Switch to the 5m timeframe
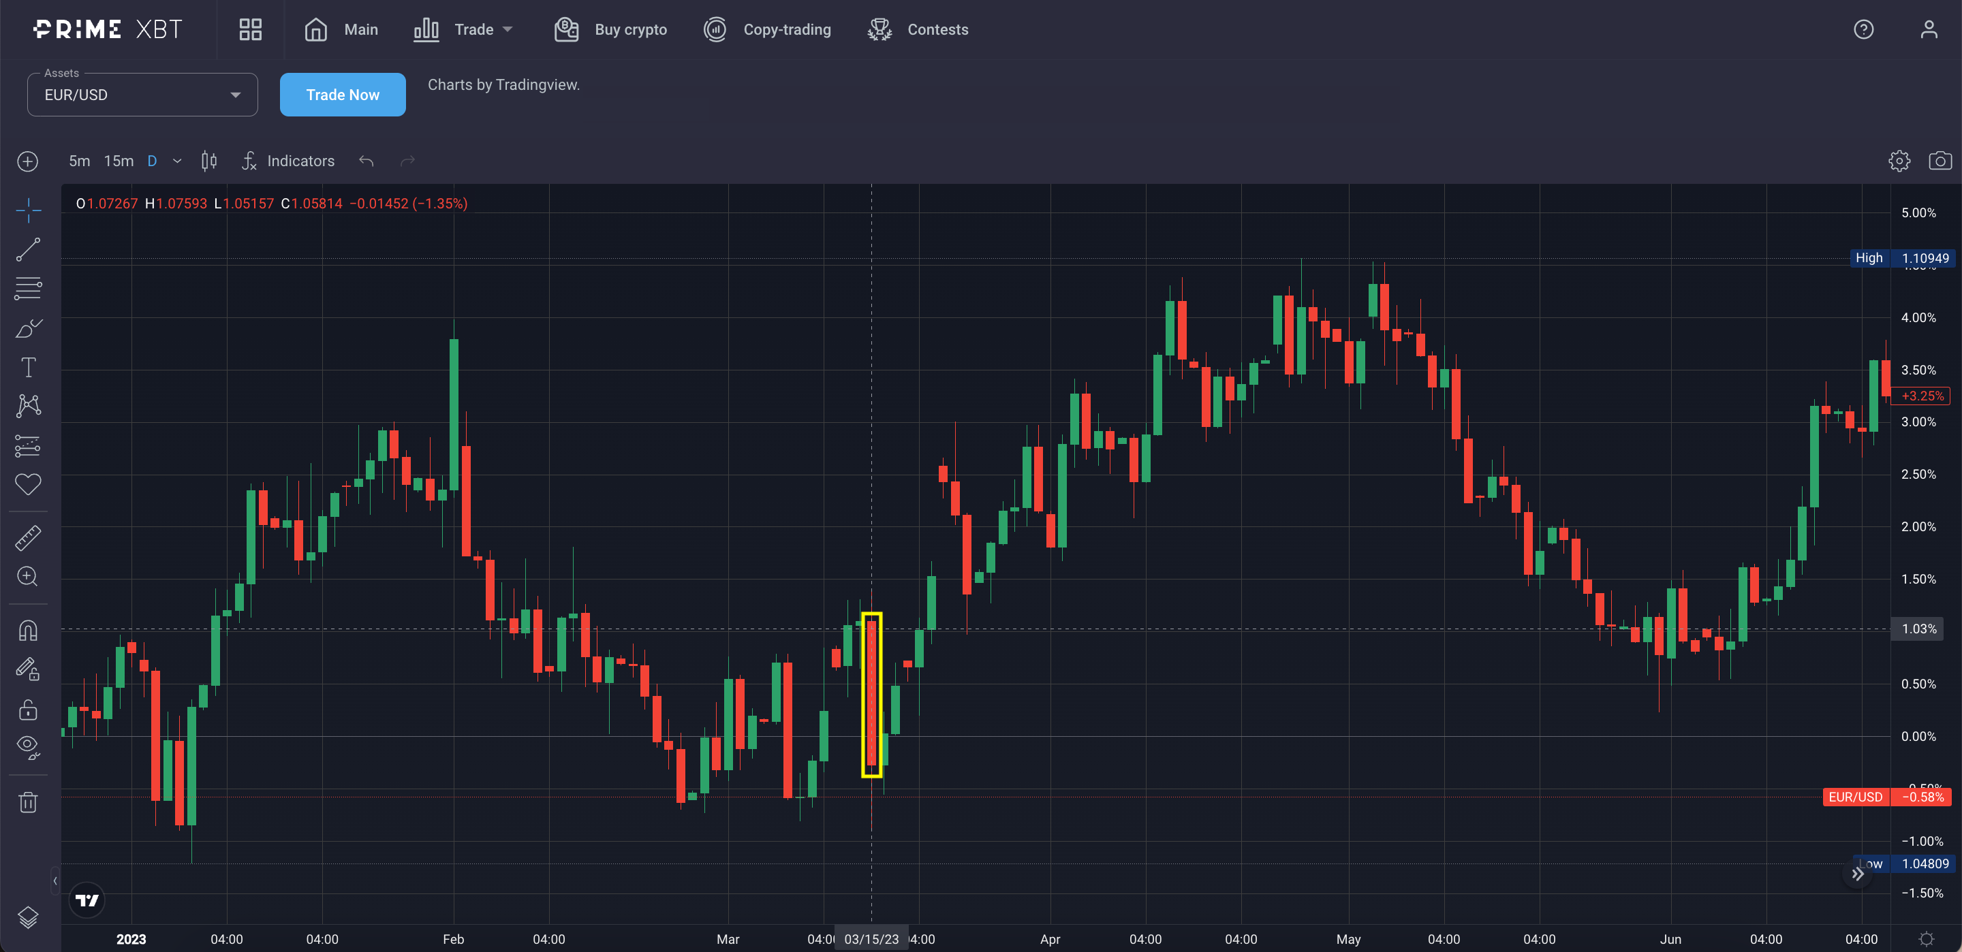Viewport: 1962px width, 952px height. click(x=79, y=161)
